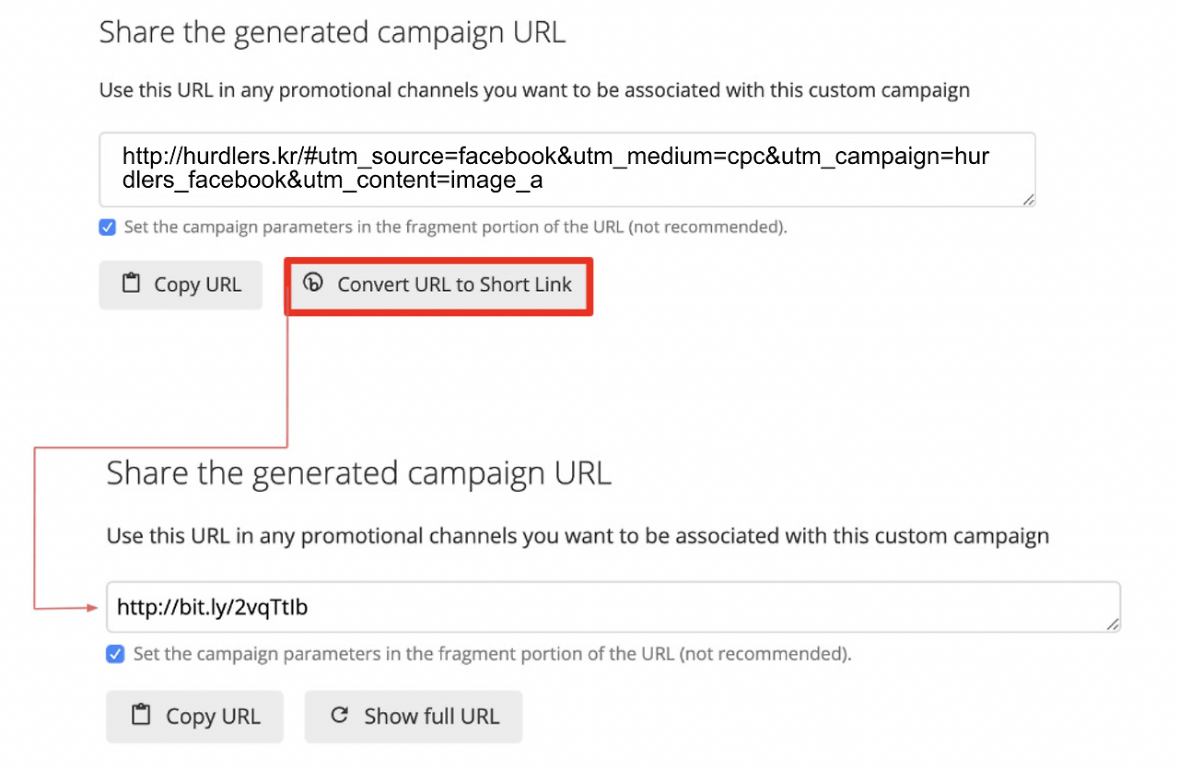Show the full URL again
This screenshot has width=1179, height=770.
point(414,717)
